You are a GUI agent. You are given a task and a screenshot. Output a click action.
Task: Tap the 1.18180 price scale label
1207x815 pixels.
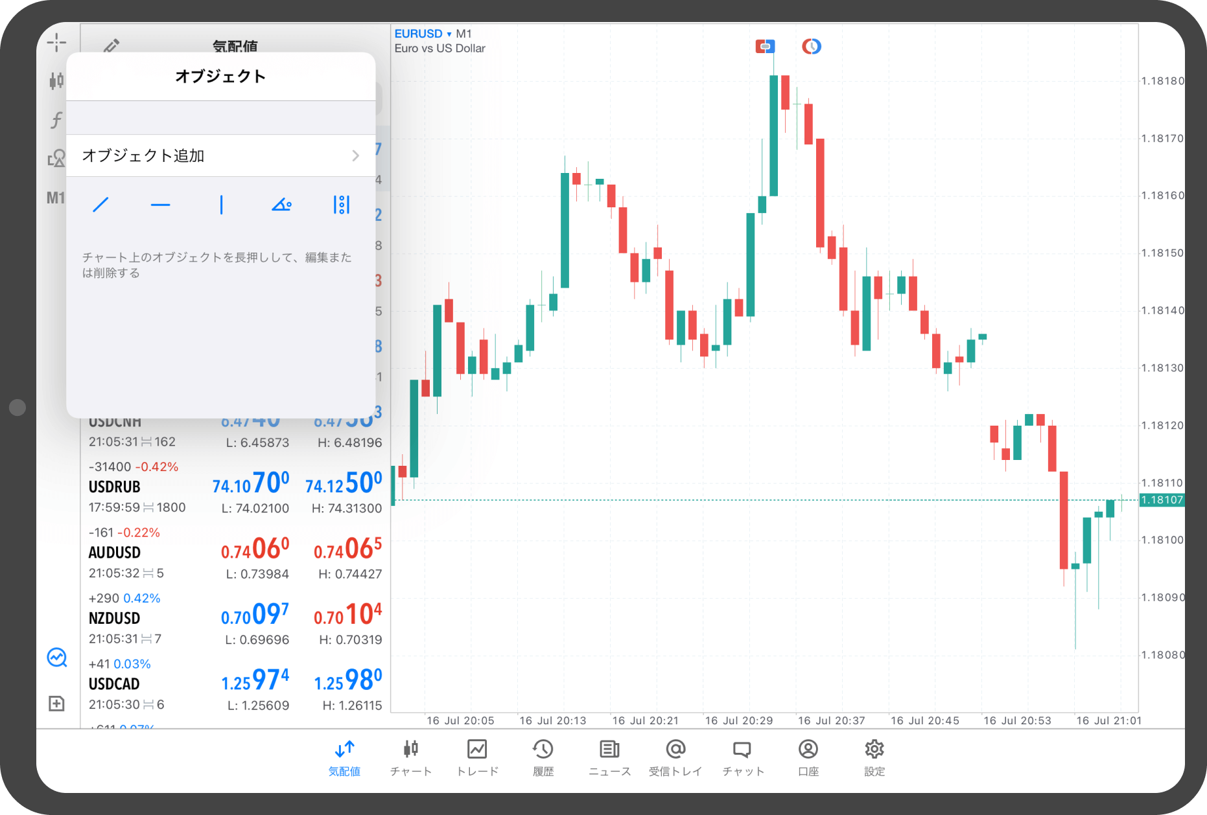(1163, 81)
